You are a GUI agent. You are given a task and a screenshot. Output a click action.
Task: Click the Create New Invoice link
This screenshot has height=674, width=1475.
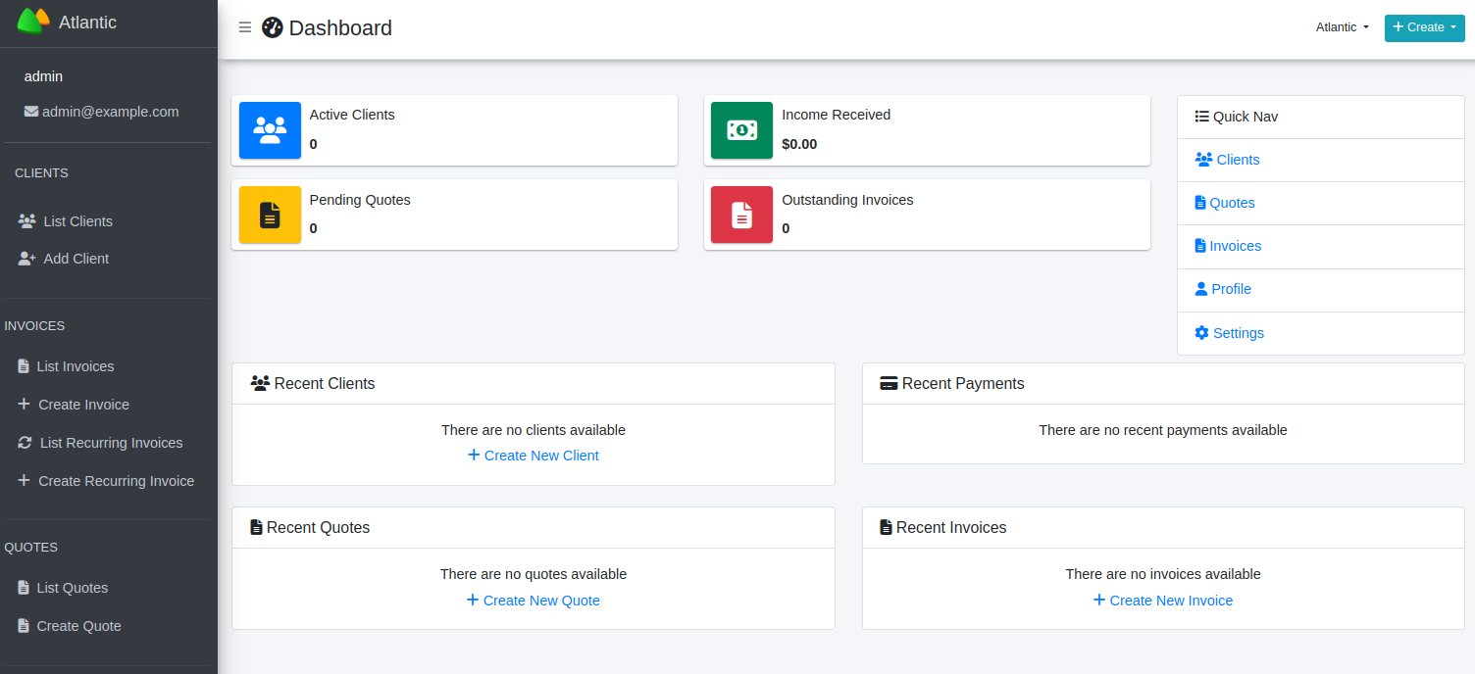tap(1163, 601)
